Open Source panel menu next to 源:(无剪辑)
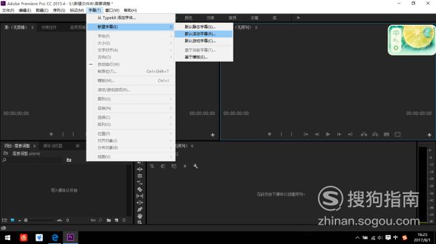Image resolution: width=436 pixels, height=244 pixels. click(33, 27)
